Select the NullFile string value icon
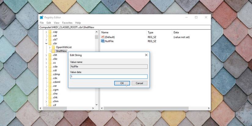The height and width of the screenshot is (126, 252). 103,41
